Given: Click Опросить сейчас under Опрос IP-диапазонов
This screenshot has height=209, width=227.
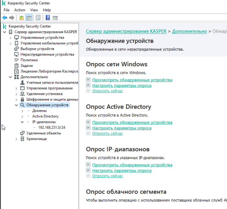Looking at the screenshot, I should pos(108,176).
